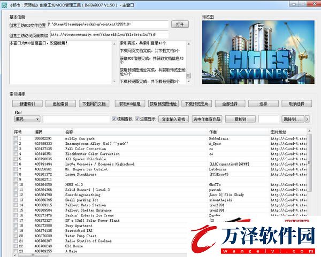The width and height of the screenshot is (321, 257).
Task: Click the 选中作者查作品 button
Action: point(207,119)
